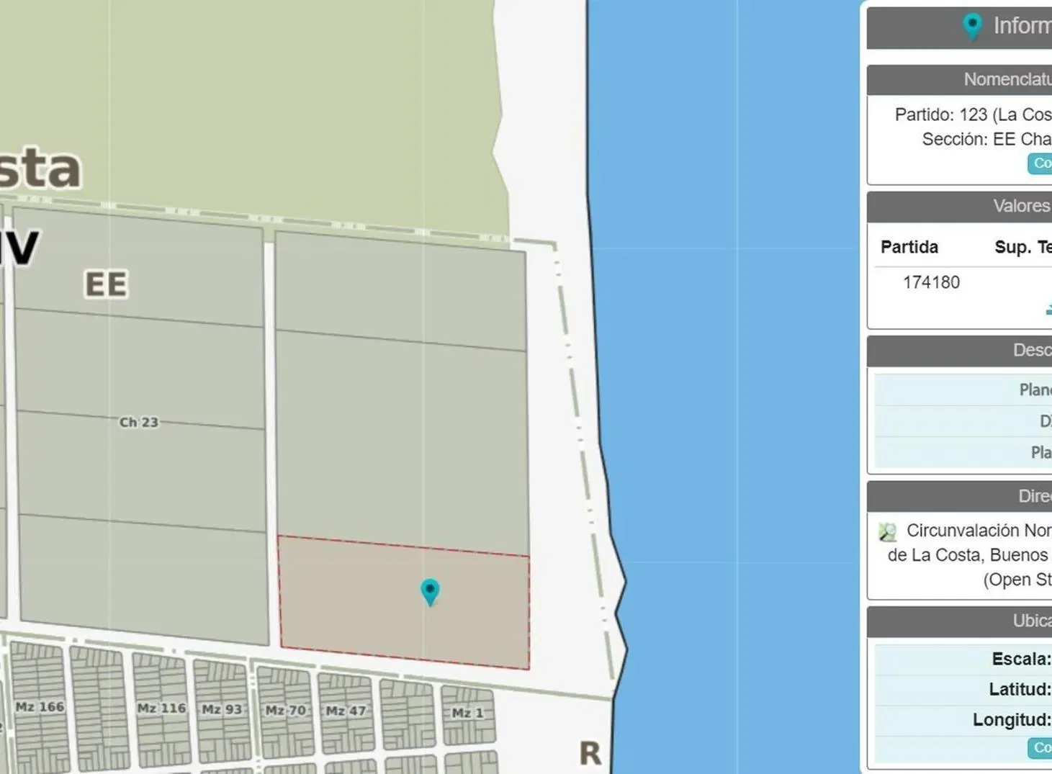This screenshot has width=1052, height=774.
Task: Click the Valores section header
Action: (959, 207)
